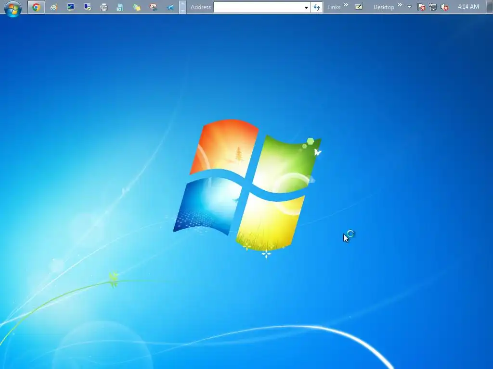Open the Snipping Tool scissors icon
This screenshot has width=493, height=369.
point(153,7)
